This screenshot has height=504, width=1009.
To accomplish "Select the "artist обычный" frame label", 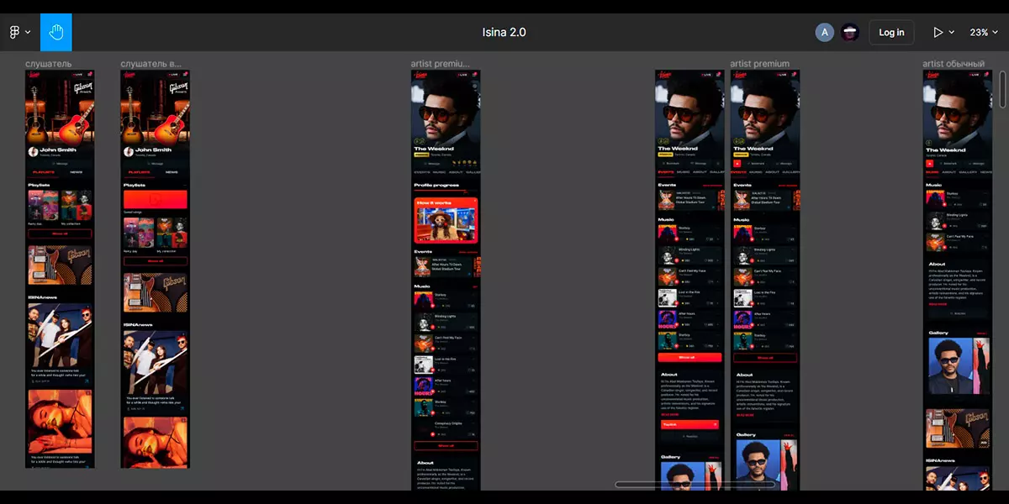I will coord(953,64).
